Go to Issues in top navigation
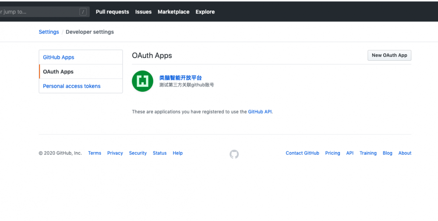 point(143,12)
